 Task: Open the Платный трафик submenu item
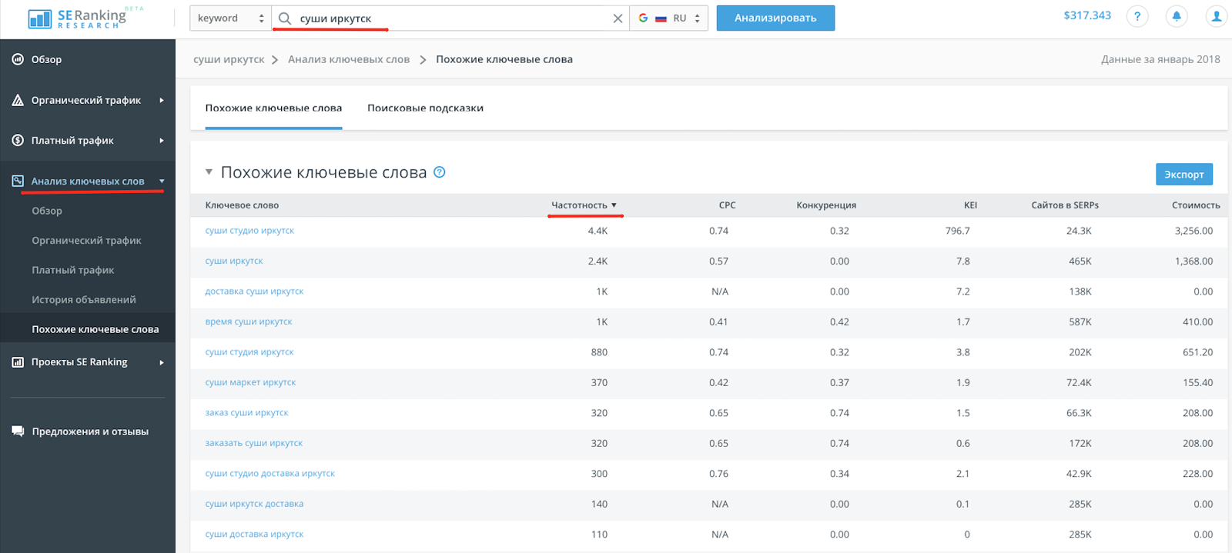[x=72, y=270]
